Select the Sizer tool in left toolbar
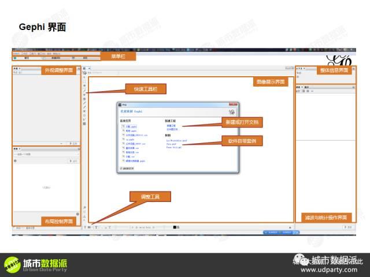Screen dimensions: 370x277 pyautogui.click(x=84, y=95)
